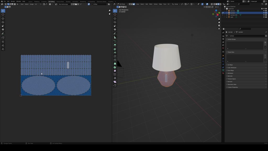Select the Cylinder object in the Outliner

233,13
